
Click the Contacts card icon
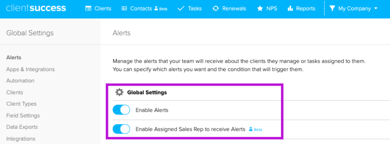pyautogui.click(x=124, y=8)
